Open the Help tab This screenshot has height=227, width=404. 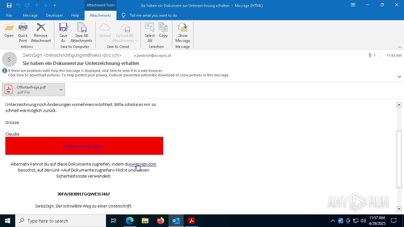[x=75, y=15]
